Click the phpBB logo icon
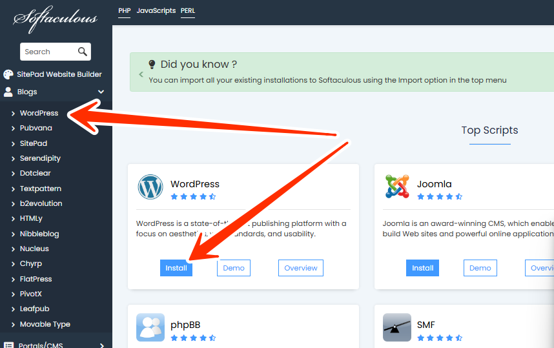Image resolution: width=554 pixels, height=348 pixels. [x=150, y=327]
